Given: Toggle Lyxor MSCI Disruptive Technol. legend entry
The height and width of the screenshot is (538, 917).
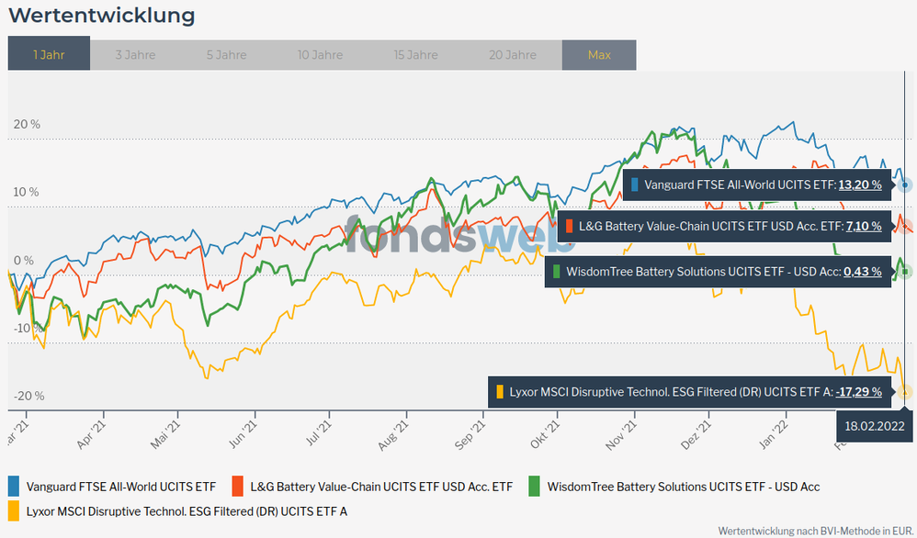Looking at the screenshot, I should [187, 510].
